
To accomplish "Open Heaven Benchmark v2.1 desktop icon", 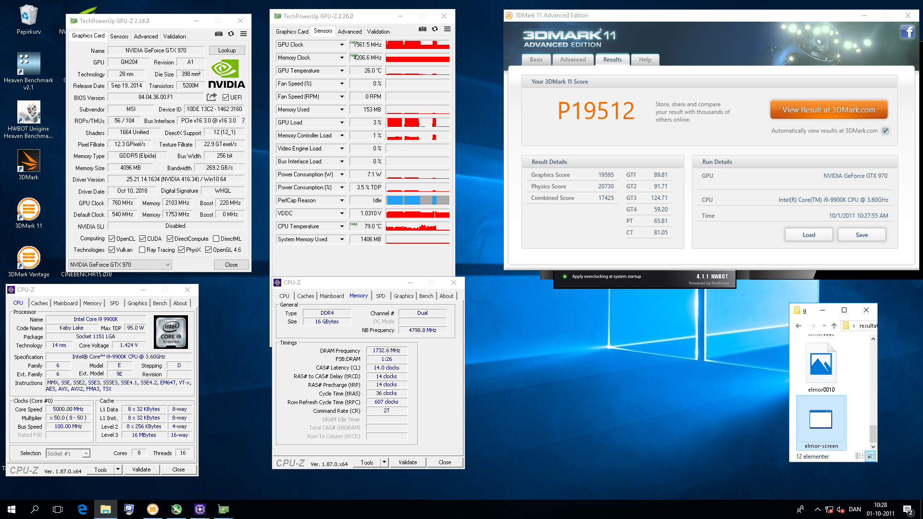I will (x=28, y=71).
